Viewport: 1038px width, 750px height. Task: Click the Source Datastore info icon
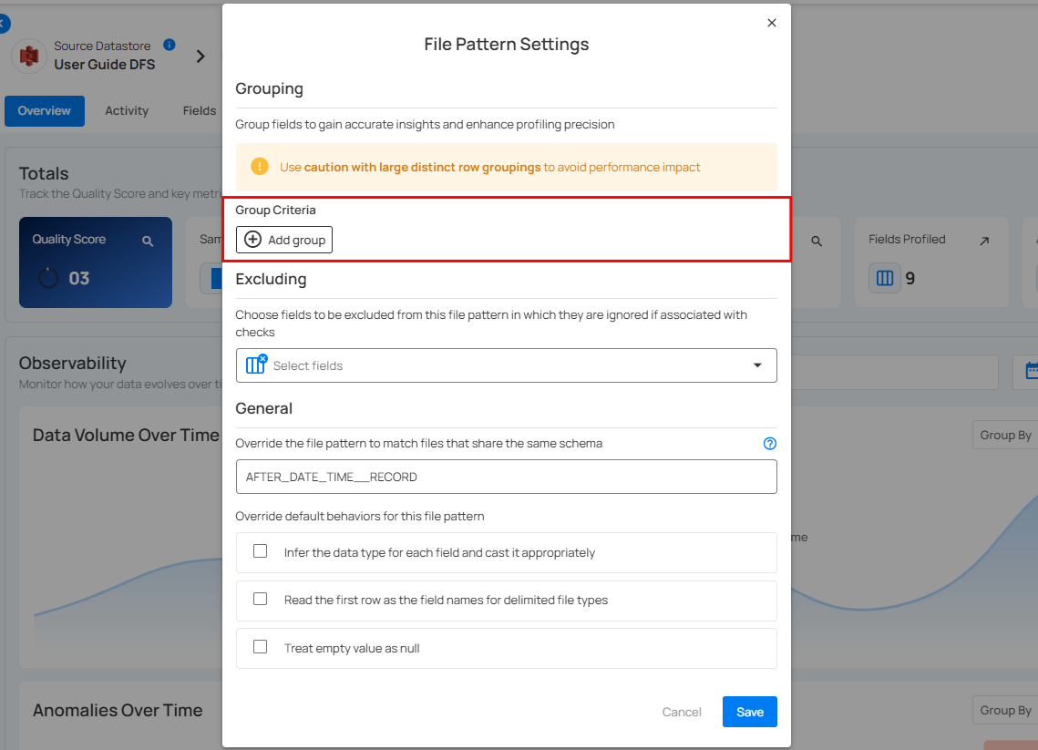170,45
